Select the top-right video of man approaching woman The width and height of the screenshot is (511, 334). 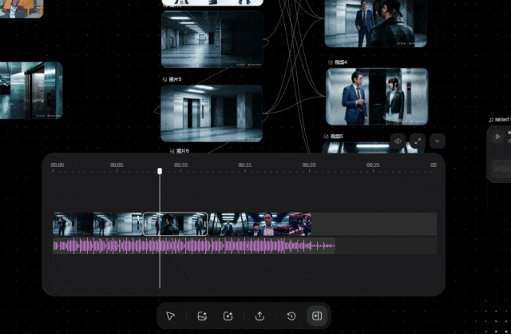click(376, 23)
